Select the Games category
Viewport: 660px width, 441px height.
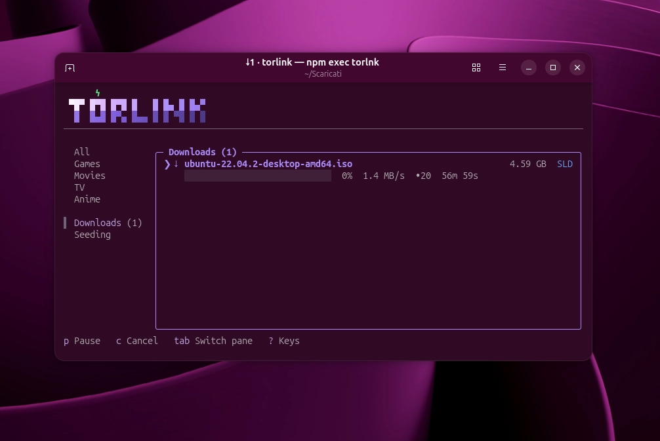[x=87, y=164]
